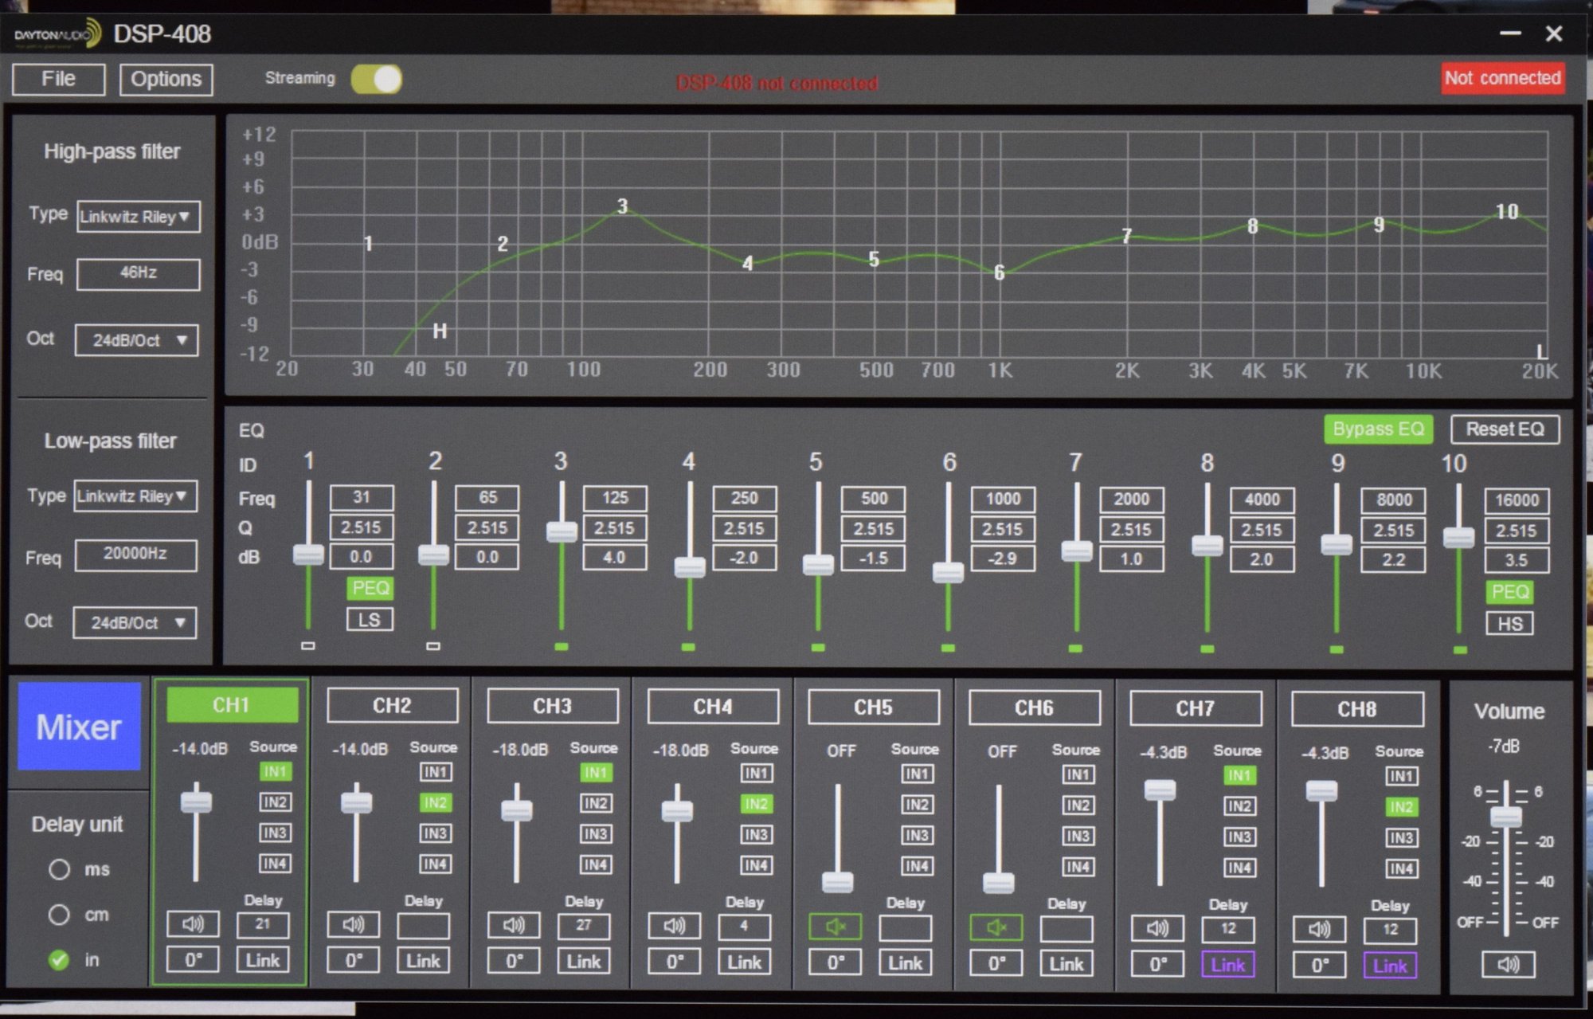Mute CH3 using its speaker icon

tap(514, 925)
